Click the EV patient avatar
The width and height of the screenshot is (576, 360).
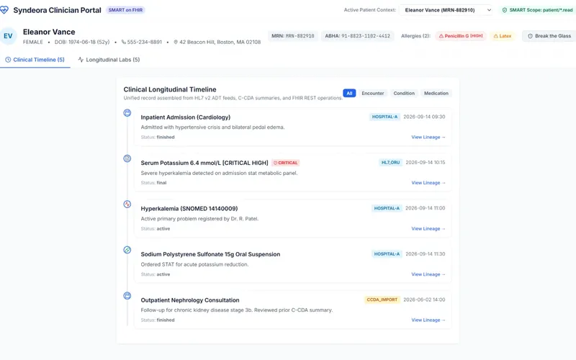8,36
